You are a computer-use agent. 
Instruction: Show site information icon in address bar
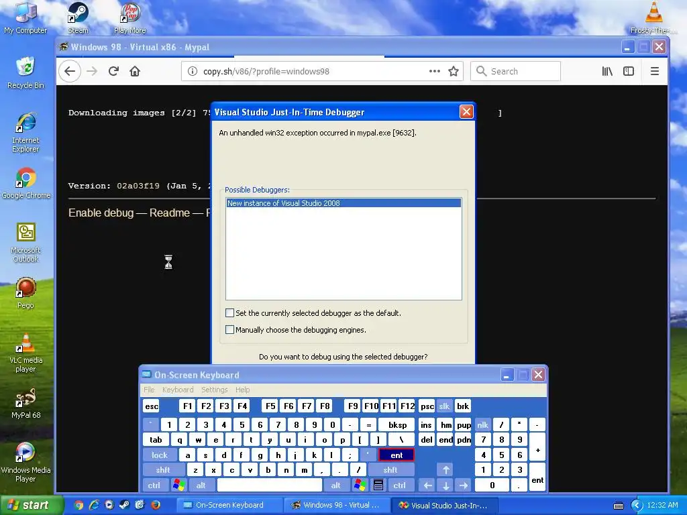193,71
